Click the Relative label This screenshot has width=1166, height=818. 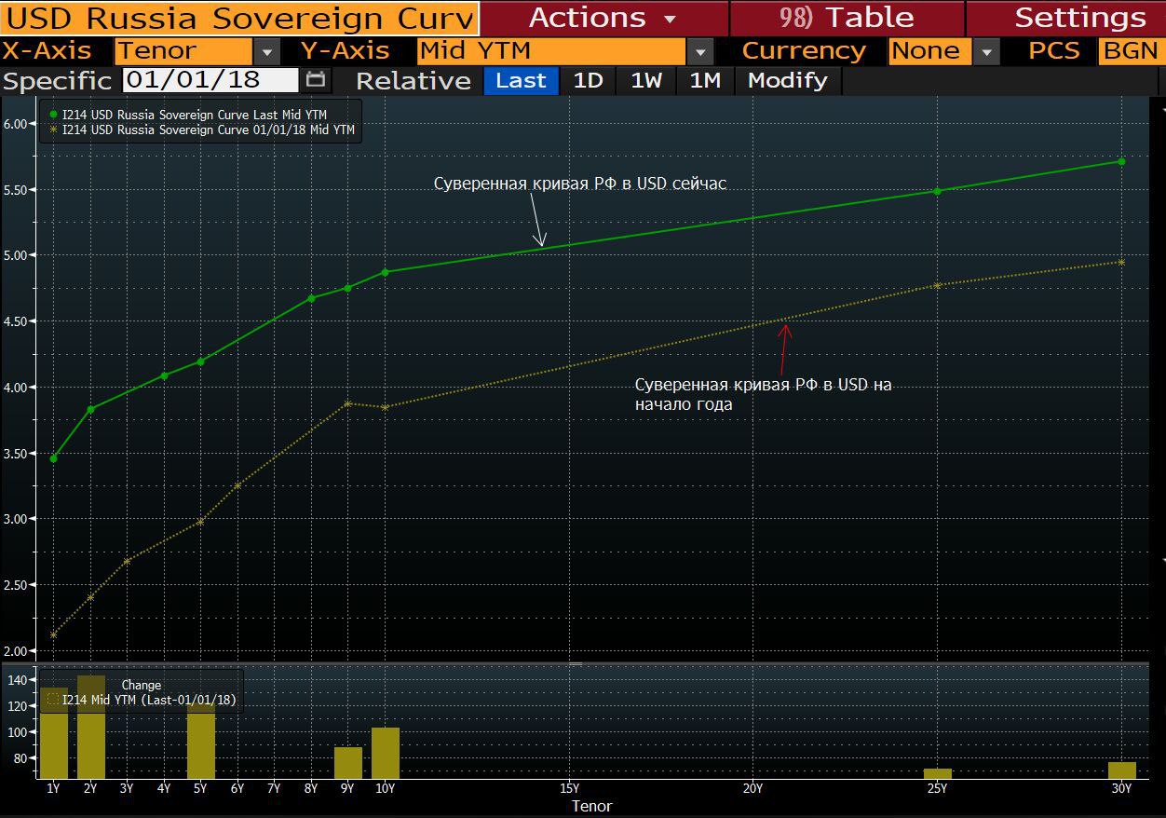pyautogui.click(x=414, y=81)
